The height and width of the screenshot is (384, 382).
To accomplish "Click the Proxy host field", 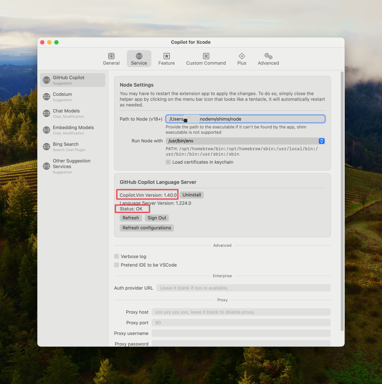I will pyautogui.click(x=241, y=312).
